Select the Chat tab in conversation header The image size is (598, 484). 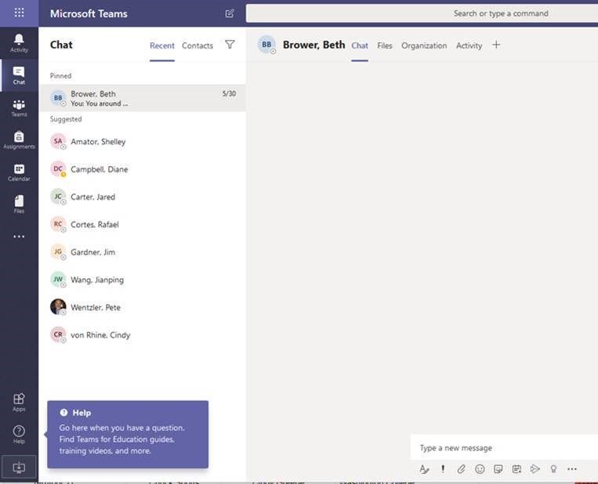[x=360, y=45]
